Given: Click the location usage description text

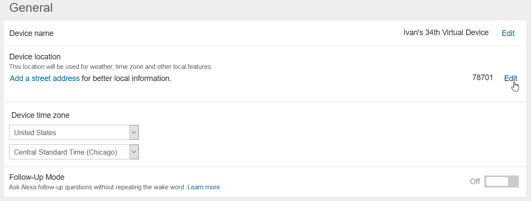Looking at the screenshot, I should (x=111, y=67).
